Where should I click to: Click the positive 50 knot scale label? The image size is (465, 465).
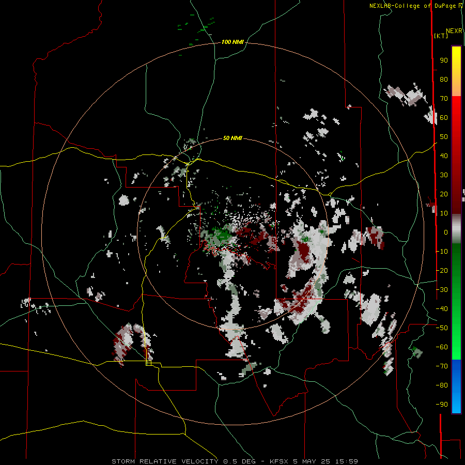tap(444, 137)
